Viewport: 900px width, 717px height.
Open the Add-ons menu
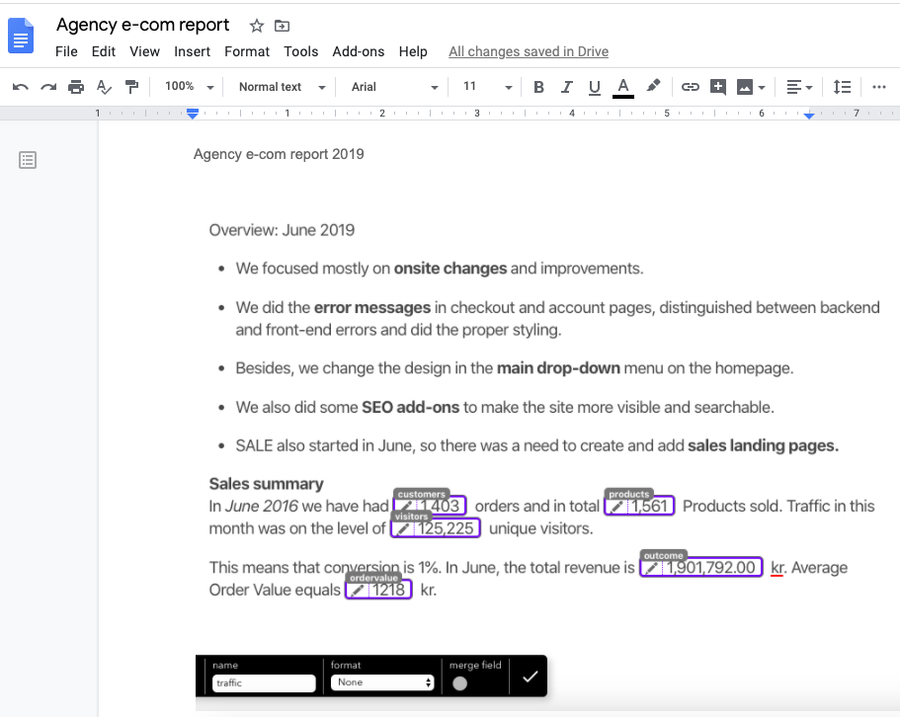click(358, 51)
